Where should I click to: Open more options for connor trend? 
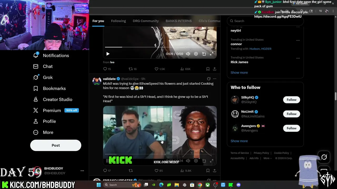[x=298, y=40]
